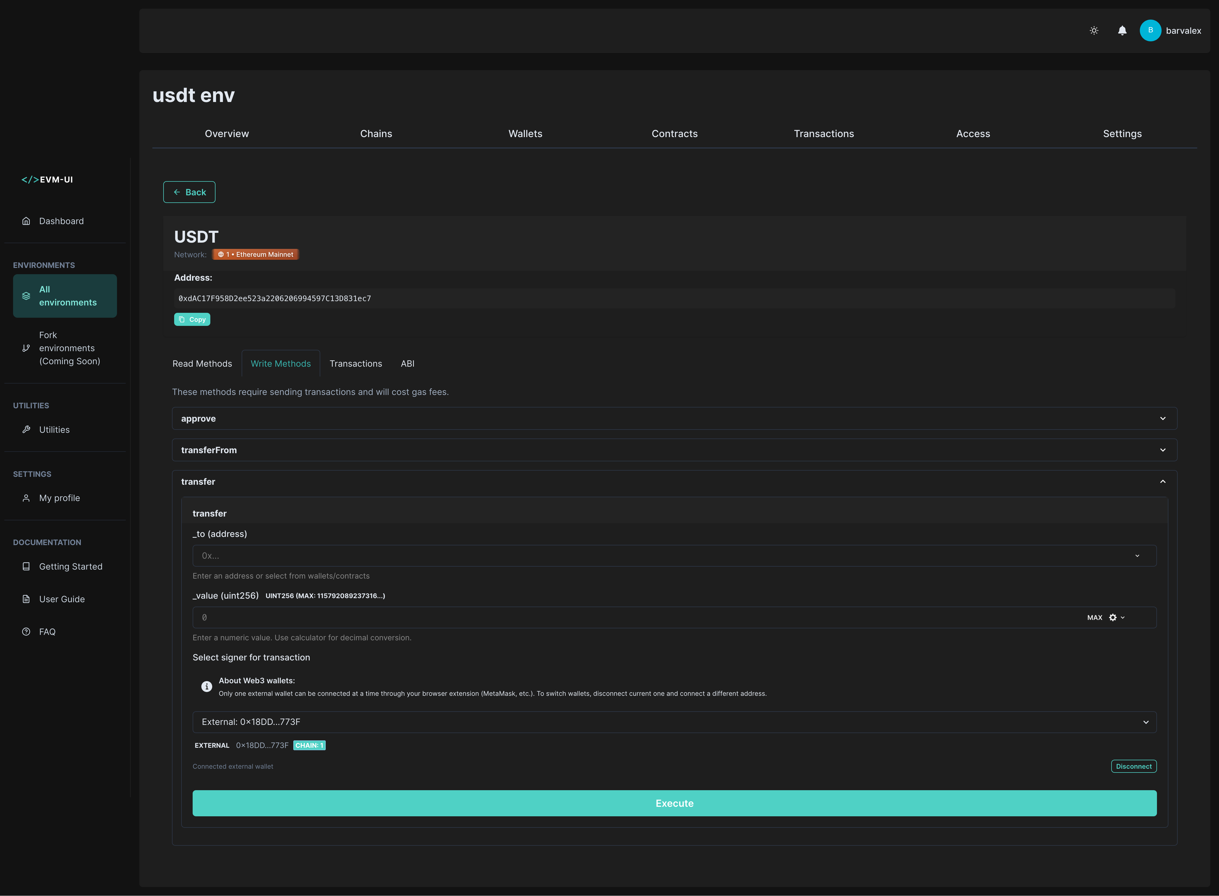1219x896 pixels.
Task: Open Fork environments (Coming Soon)
Action: point(65,348)
